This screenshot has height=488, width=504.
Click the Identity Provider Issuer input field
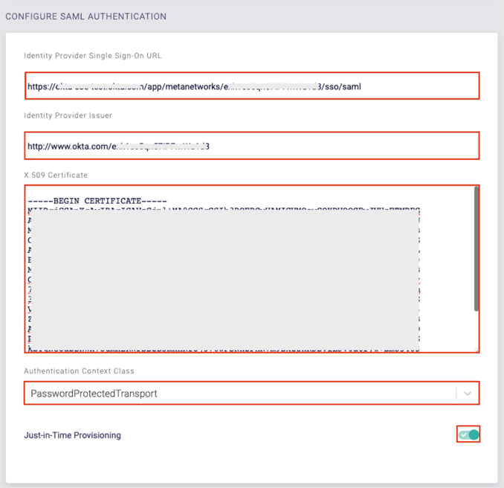tap(251, 146)
